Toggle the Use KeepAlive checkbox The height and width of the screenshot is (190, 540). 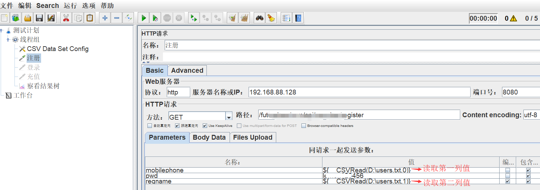point(205,126)
